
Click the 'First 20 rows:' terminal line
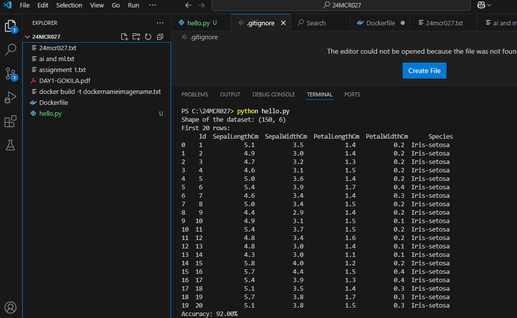click(205, 128)
